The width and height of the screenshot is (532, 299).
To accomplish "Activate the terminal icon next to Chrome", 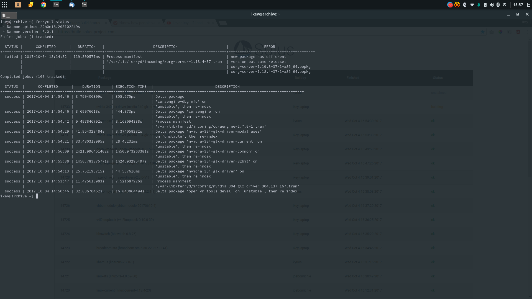I will point(56,5).
